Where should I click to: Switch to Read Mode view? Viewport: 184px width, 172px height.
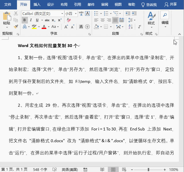tap(102, 169)
